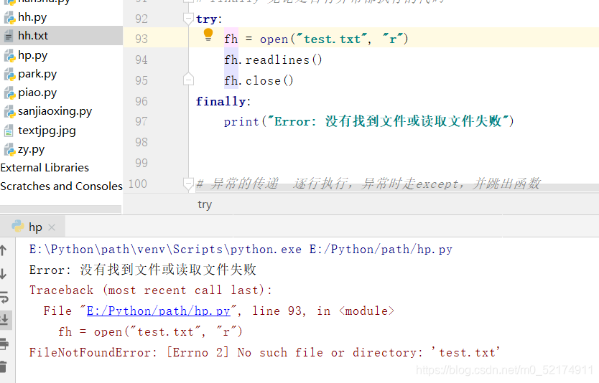
Task: Open piao.py in project tree
Action: click(x=37, y=93)
